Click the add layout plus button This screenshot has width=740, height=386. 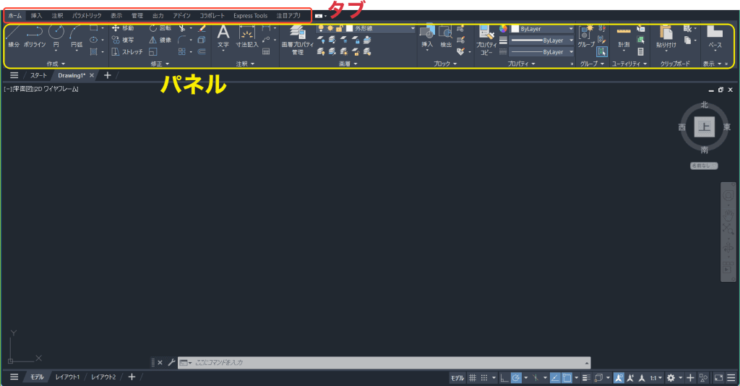point(132,377)
